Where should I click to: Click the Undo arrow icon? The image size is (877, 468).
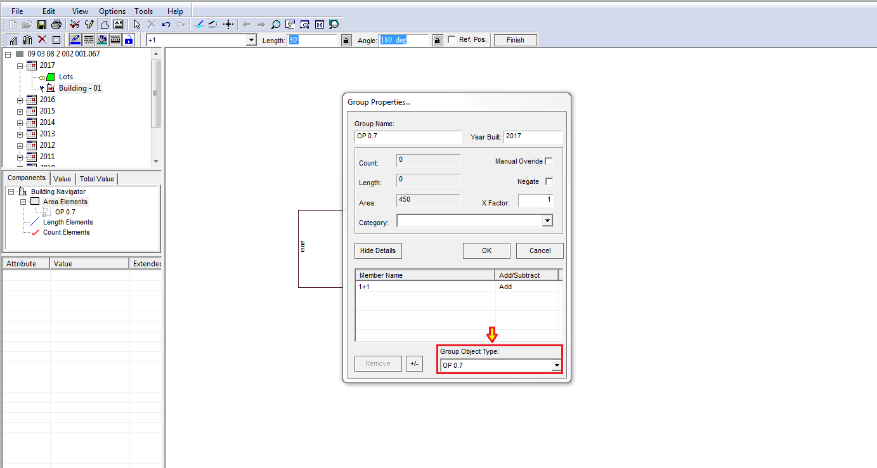tap(166, 25)
